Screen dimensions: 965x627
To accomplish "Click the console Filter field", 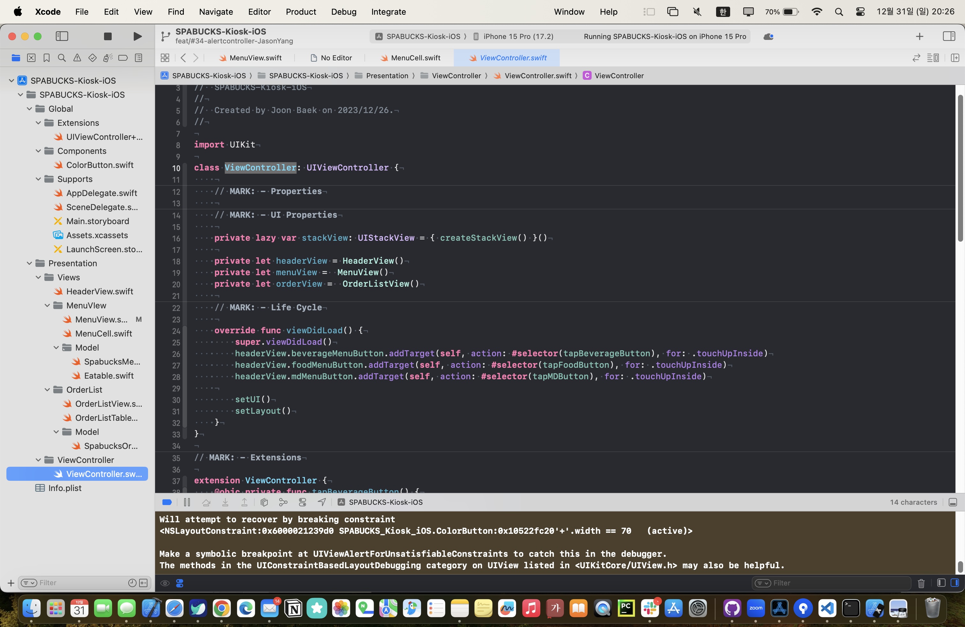I will (x=835, y=583).
